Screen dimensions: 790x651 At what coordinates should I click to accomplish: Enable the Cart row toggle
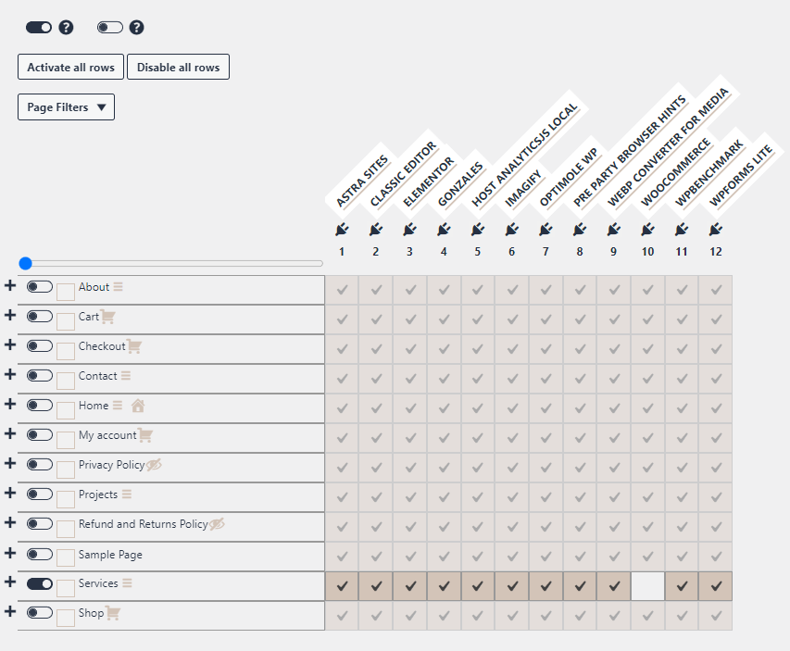pos(40,317)
